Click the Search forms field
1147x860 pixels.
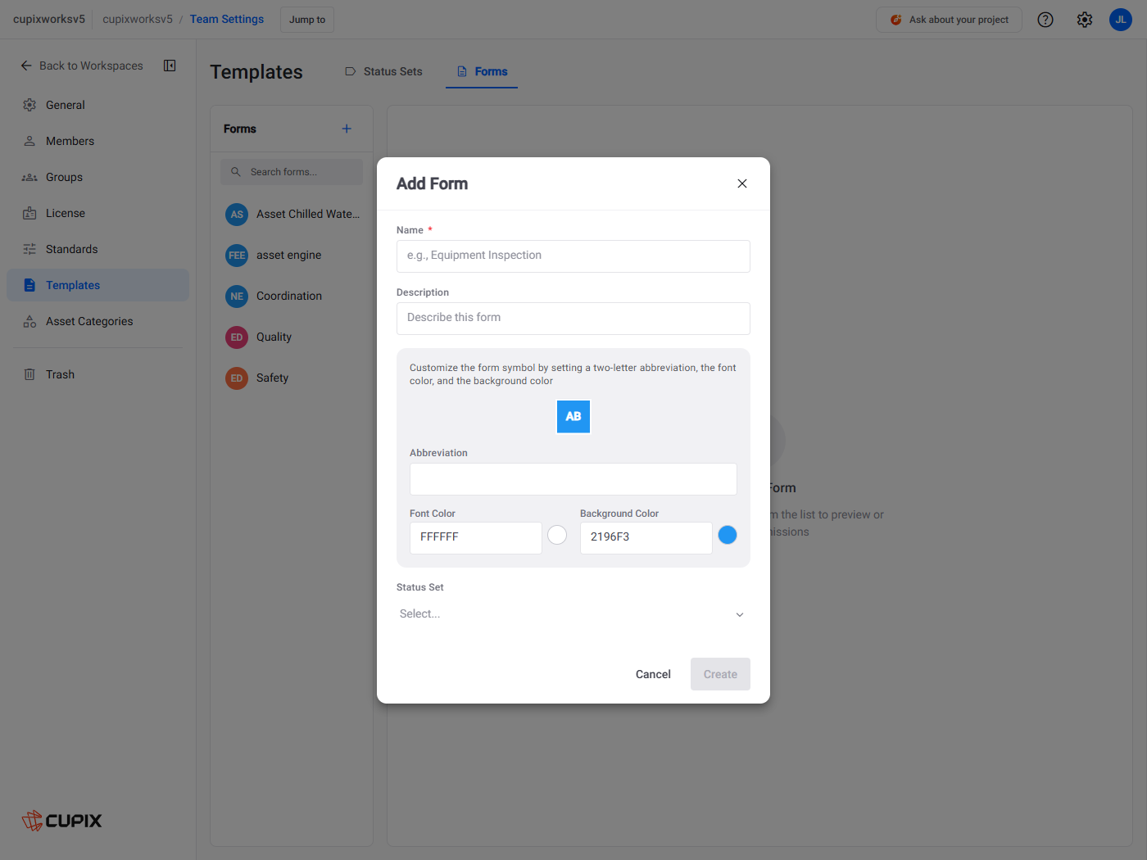[292, 172]
